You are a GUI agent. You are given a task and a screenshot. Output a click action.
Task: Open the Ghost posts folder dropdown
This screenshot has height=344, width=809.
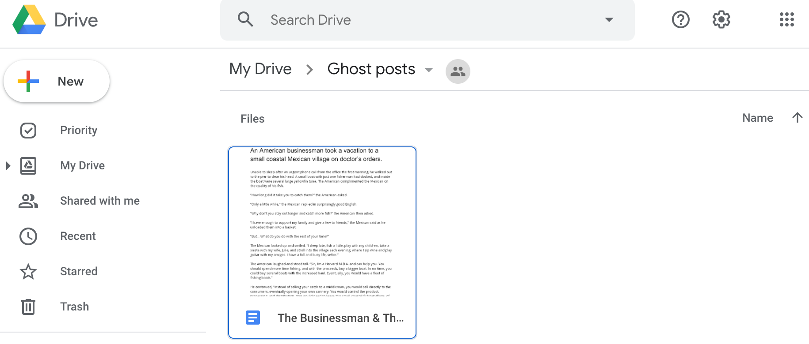pyautogui.click(x=428, y=70)
